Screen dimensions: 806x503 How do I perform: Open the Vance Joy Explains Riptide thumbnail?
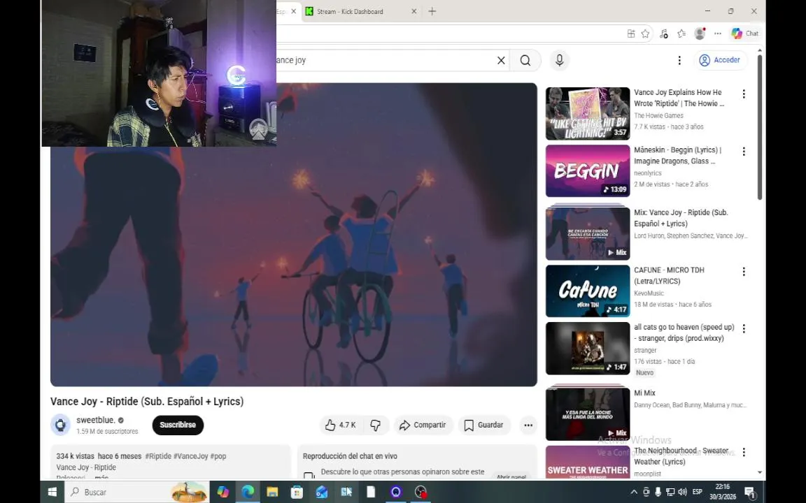[588, 113]
